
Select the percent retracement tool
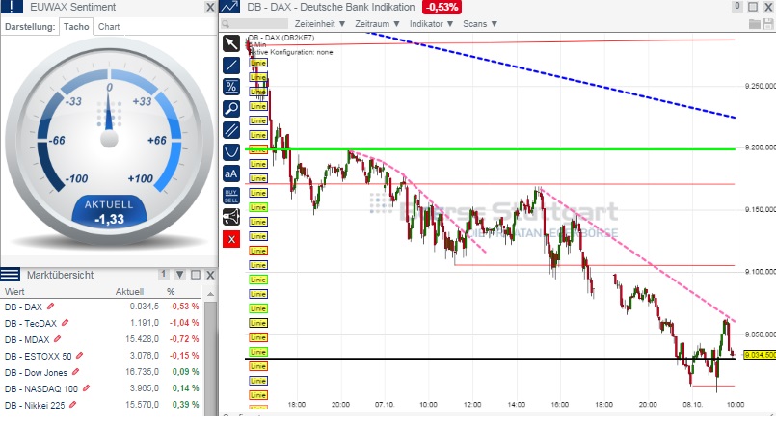point(231,87)
